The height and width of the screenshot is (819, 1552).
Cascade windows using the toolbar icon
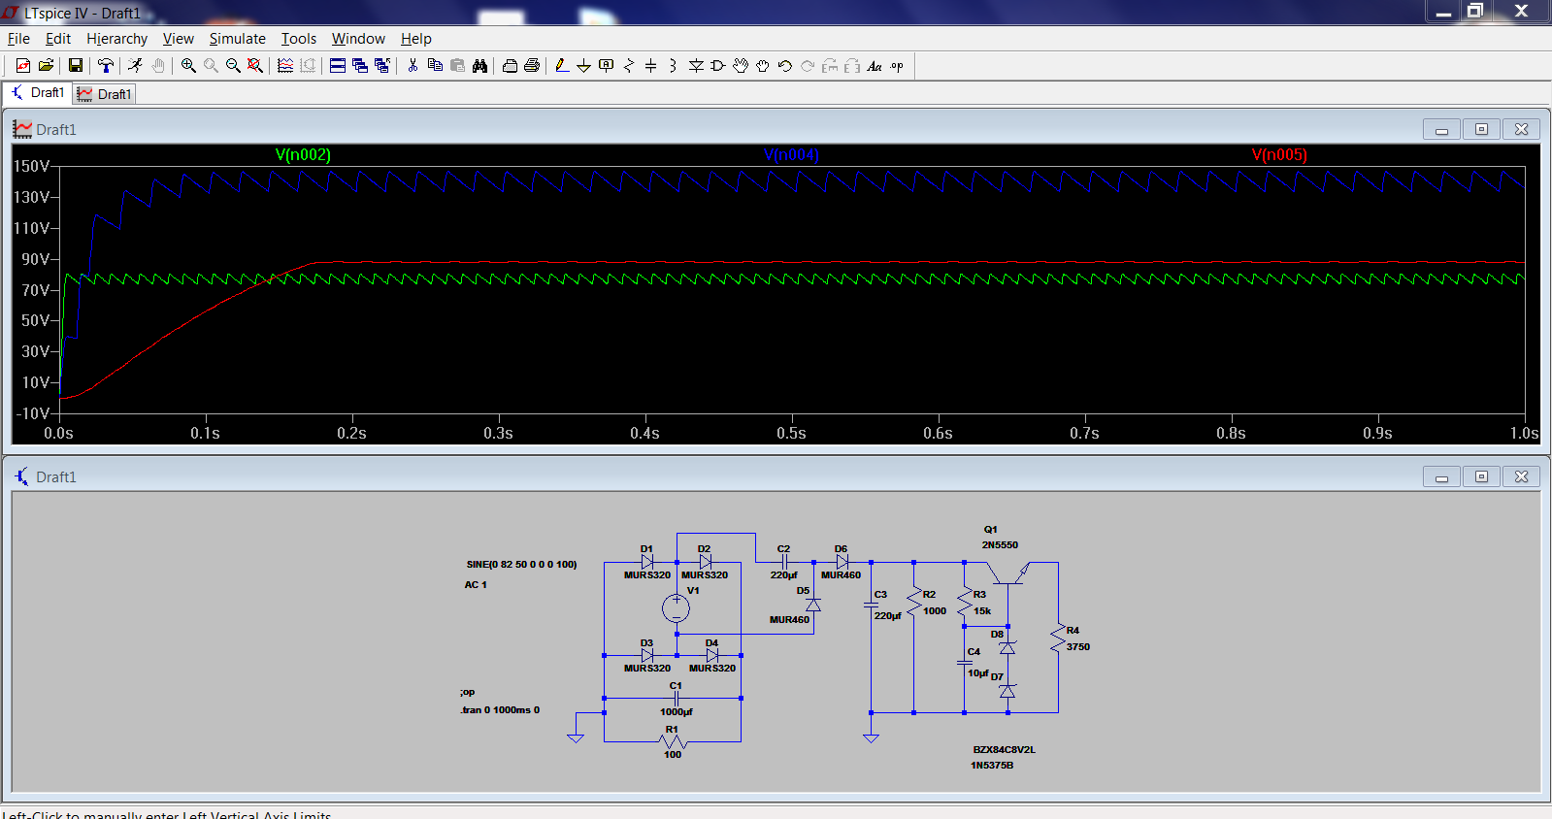pos(360,65)
